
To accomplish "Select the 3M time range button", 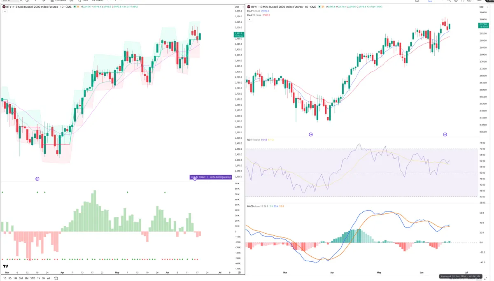I will (21, 279).
